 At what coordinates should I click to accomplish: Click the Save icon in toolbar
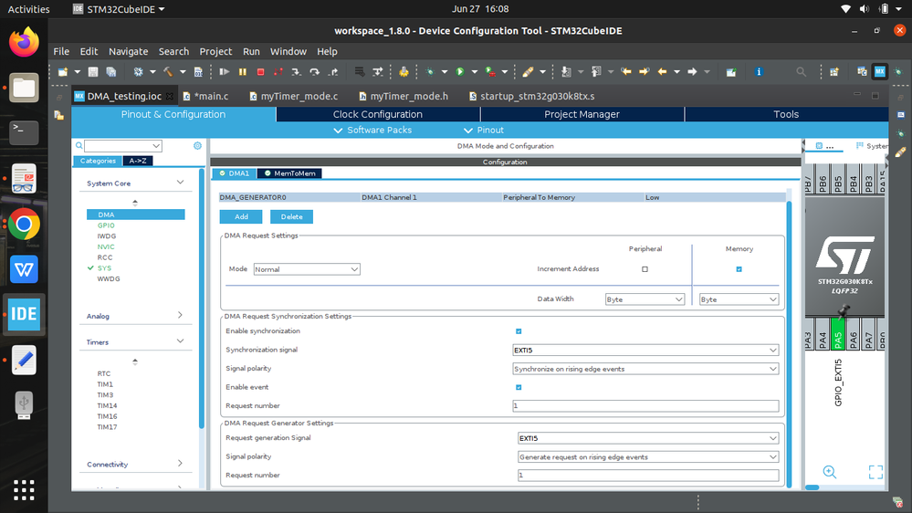tap(92, 71)
